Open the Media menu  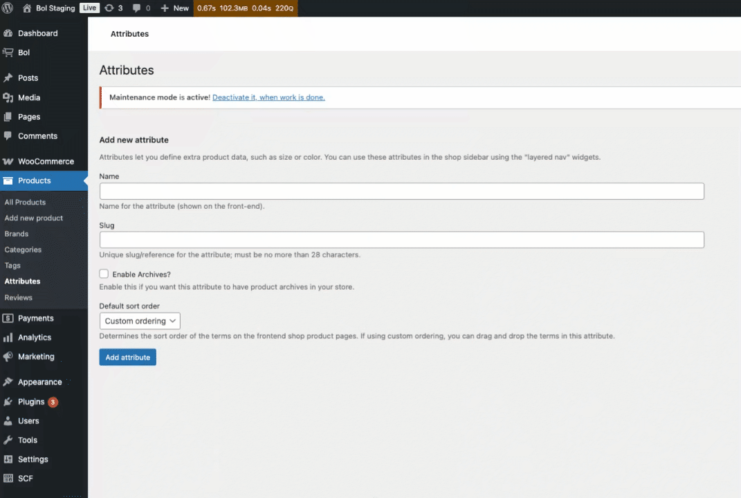[29, 98]
